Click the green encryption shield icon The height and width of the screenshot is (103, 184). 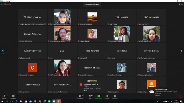[x=2, y=4]
